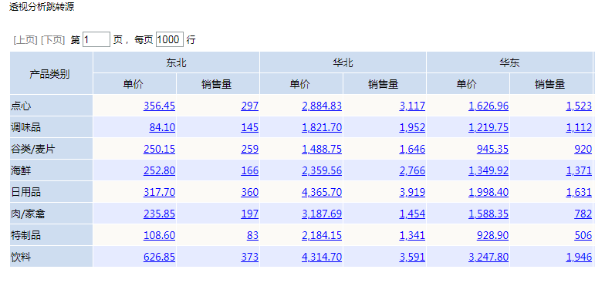Focus the rows-per-page input showing 1000
Viewport: 595px width, 303px height.
click(x=170, y=39)
